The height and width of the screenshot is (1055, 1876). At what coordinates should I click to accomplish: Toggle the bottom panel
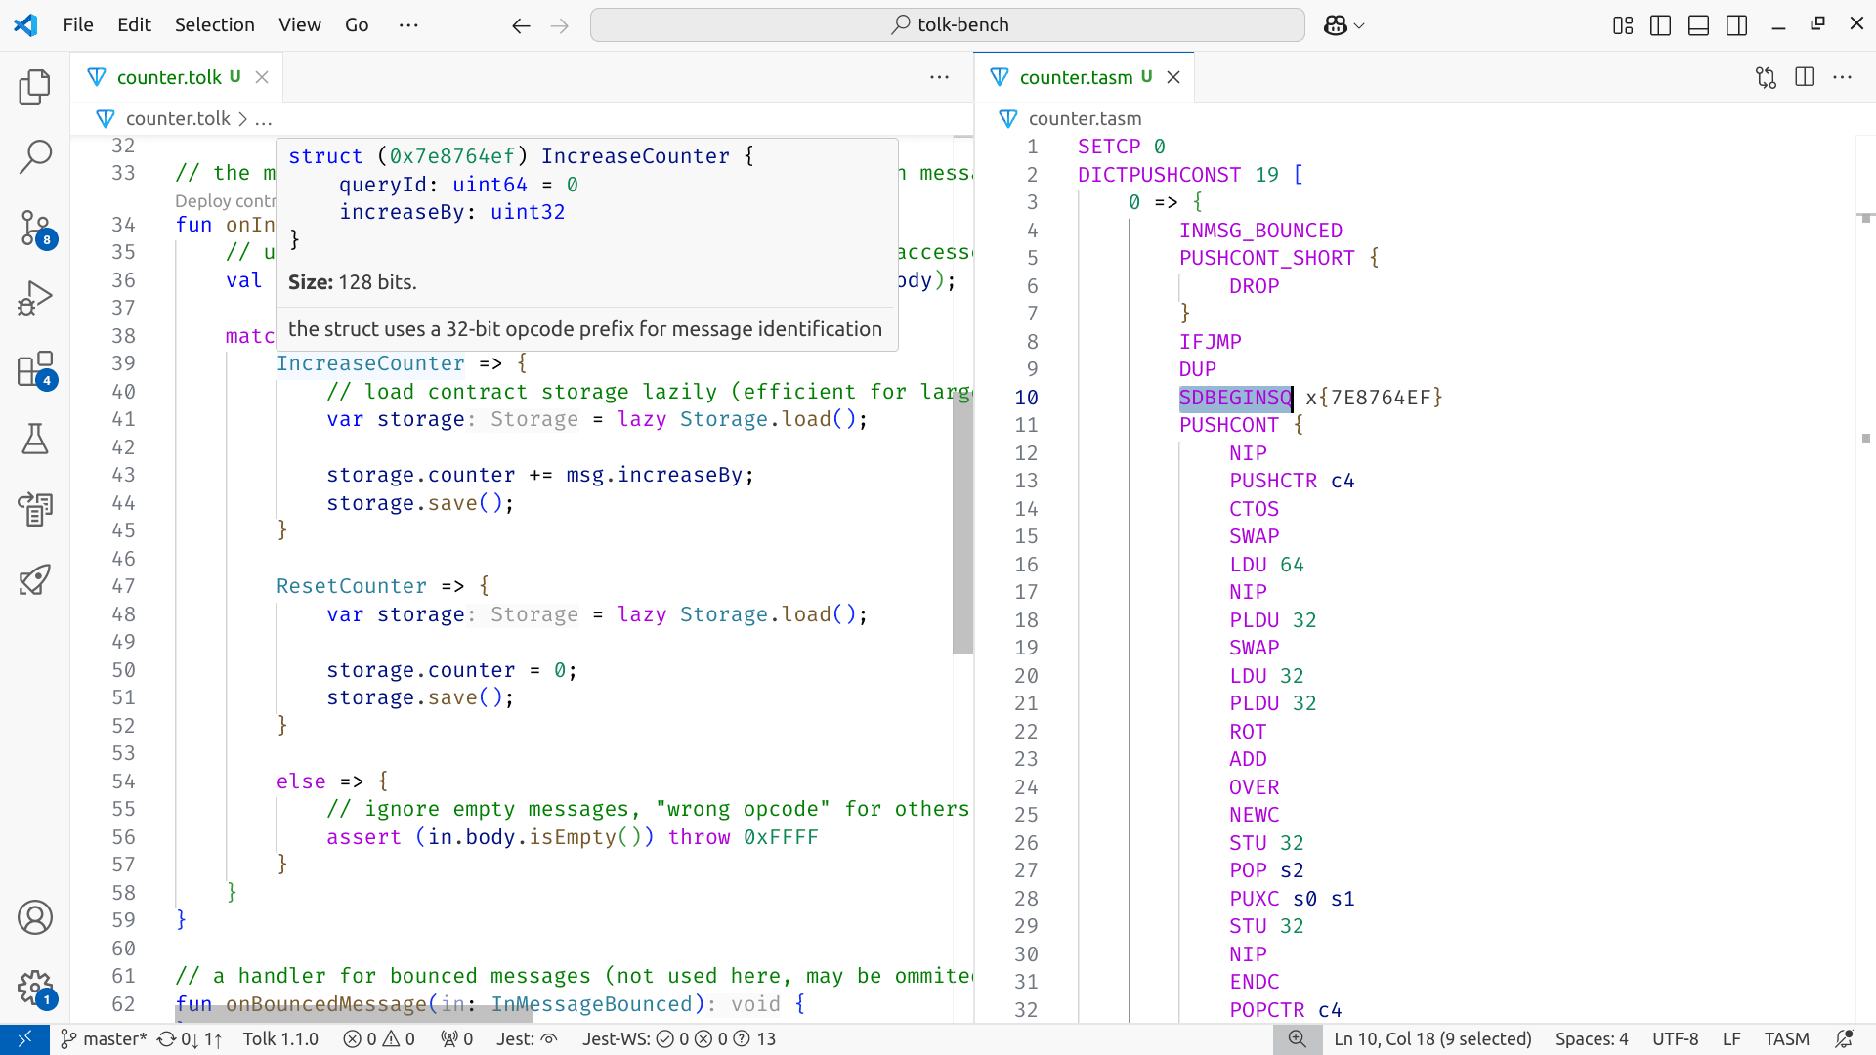[x=1699, y=25]
